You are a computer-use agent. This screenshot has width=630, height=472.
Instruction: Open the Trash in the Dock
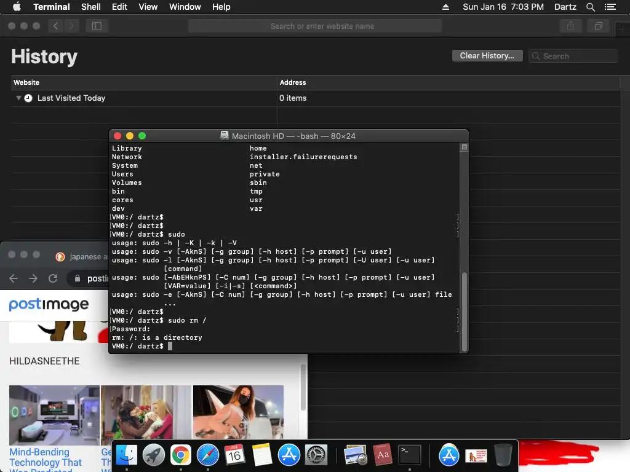pyautogui.click(x=503, y=455)
